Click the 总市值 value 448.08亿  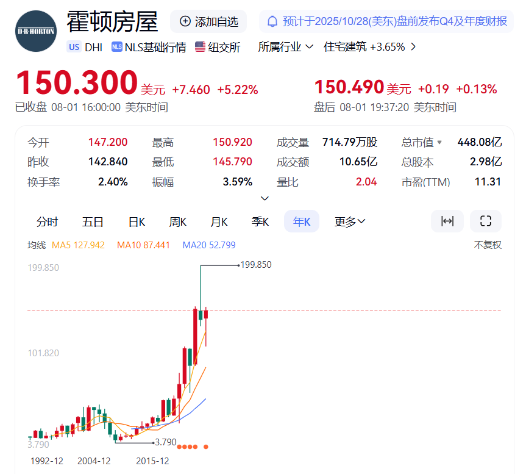(480, 142)
